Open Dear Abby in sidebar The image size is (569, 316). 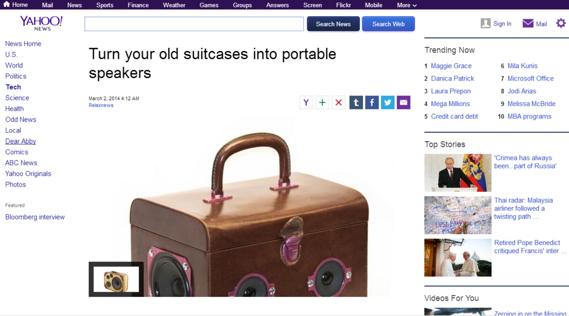[20, 141]
